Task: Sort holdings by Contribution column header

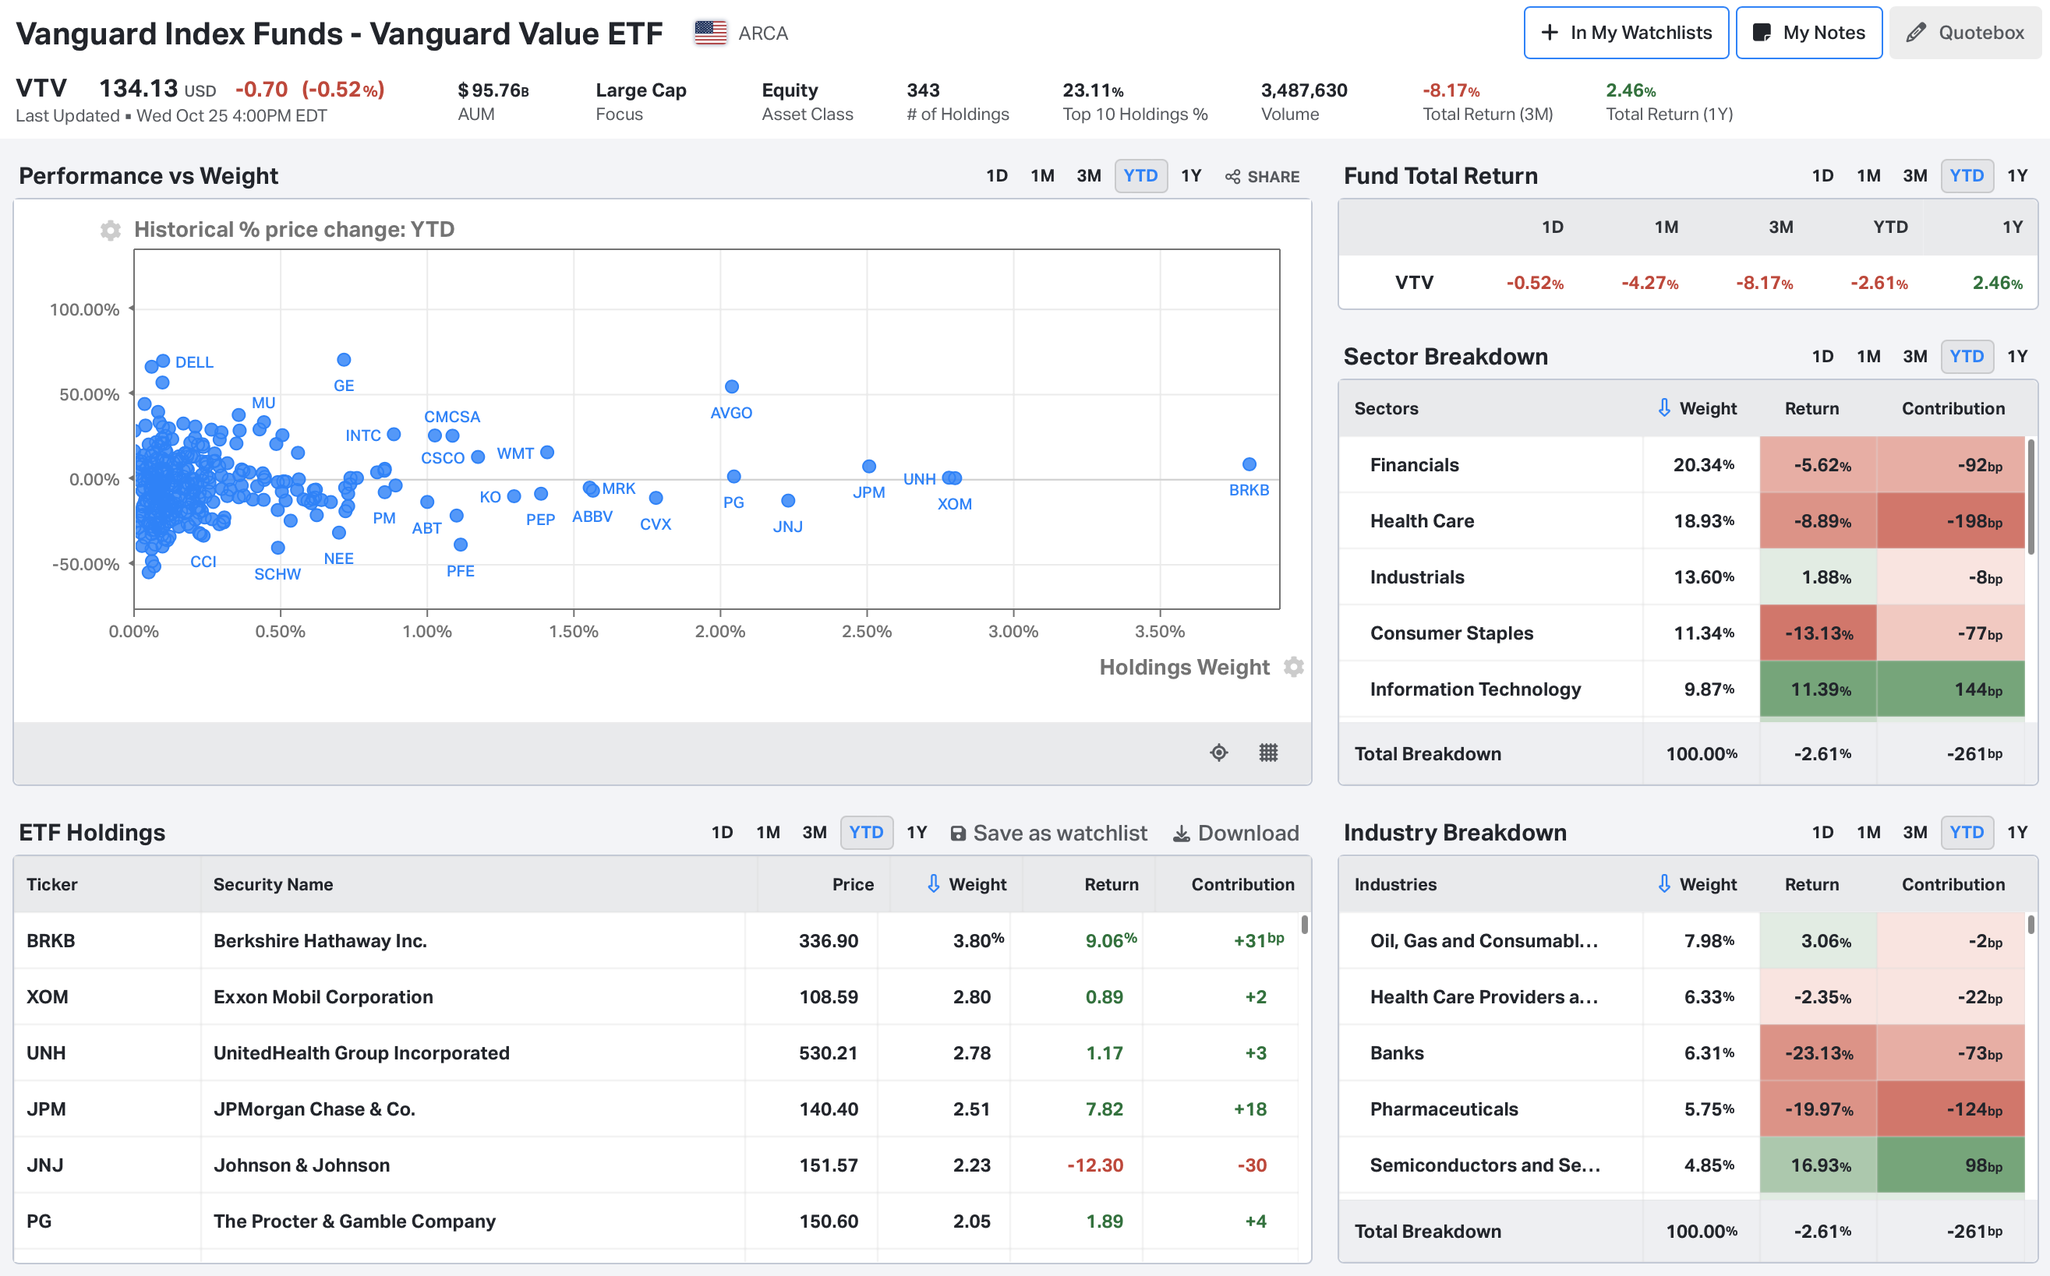Action: coord(1242,883)
